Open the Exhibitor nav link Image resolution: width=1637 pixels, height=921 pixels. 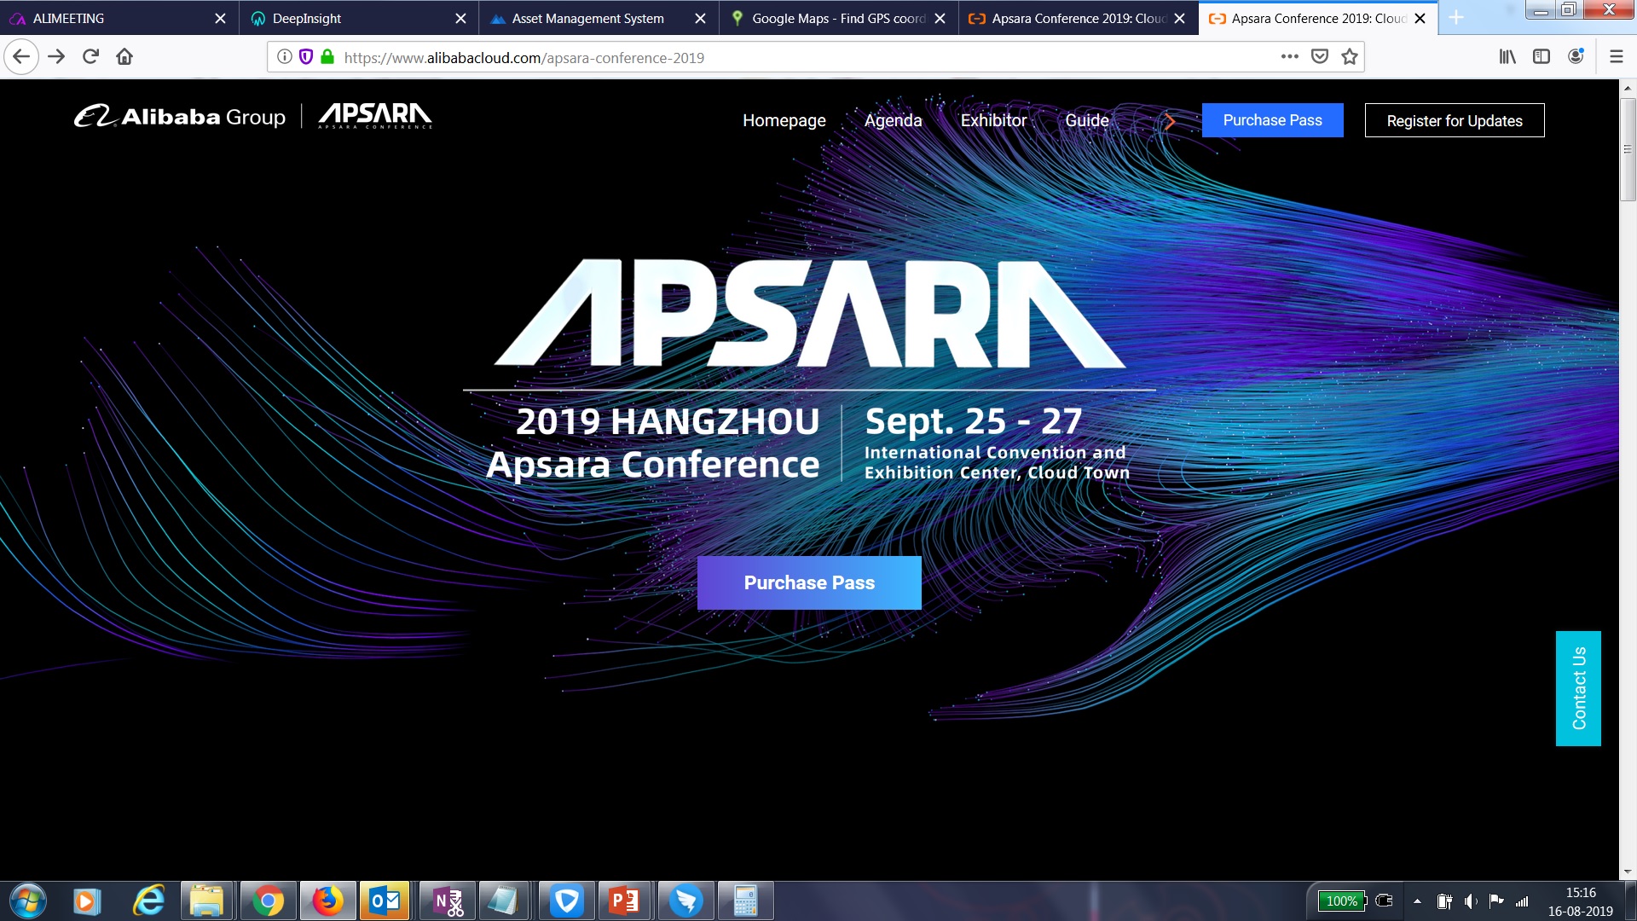[x=993, y=120]
